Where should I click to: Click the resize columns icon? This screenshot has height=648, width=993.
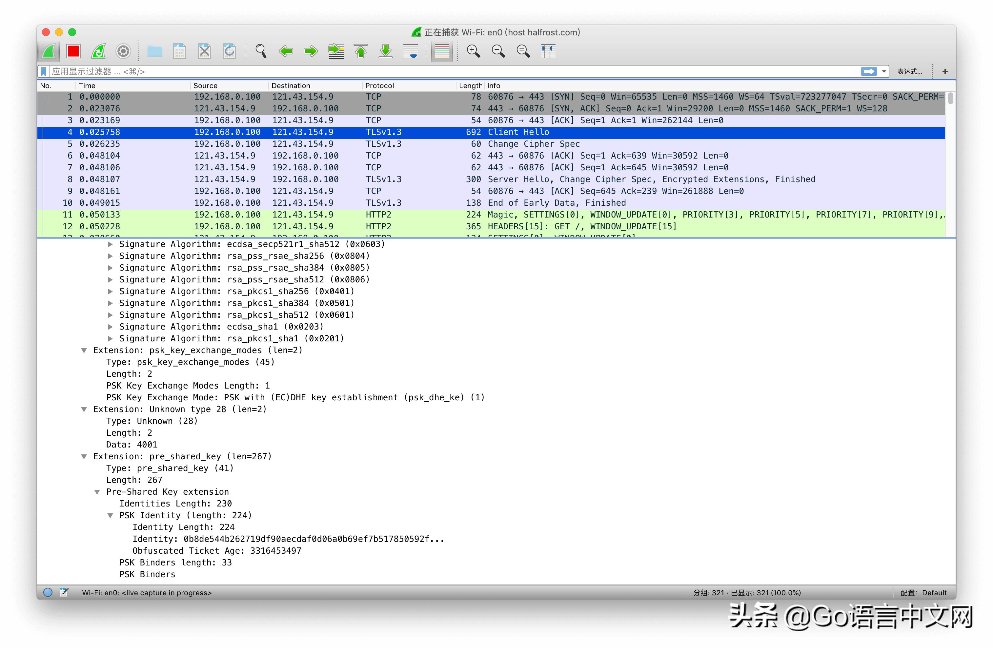coord(548,51)
